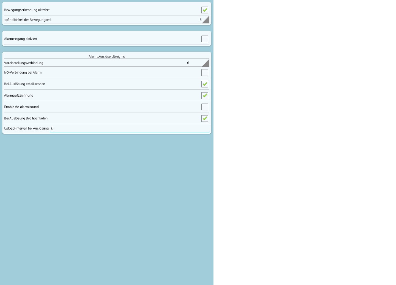
Task: Check the Enable the alarm sound box
Action: [x=205, y=107]
